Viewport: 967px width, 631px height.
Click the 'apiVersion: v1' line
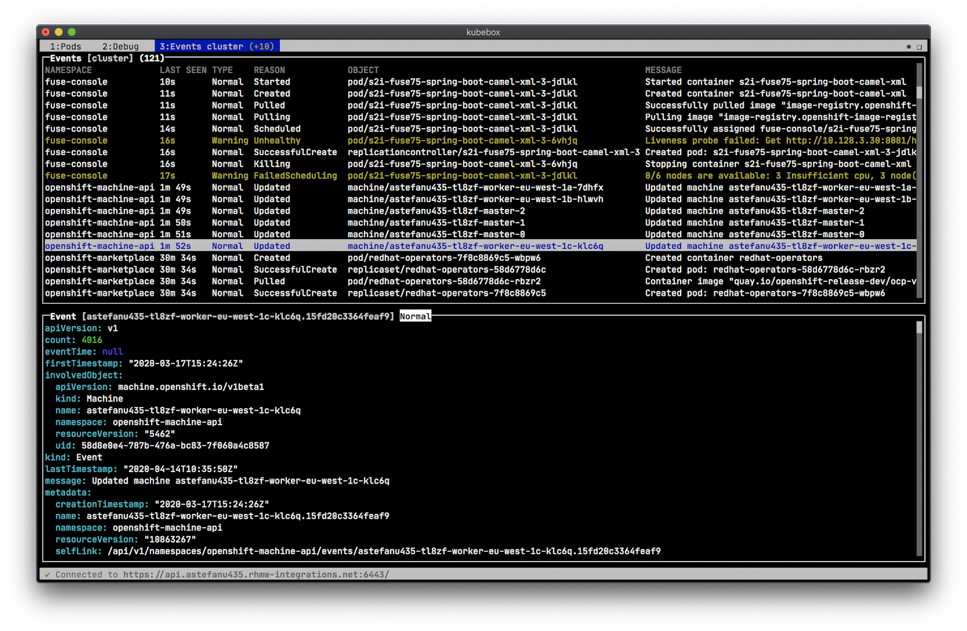click(81, 328)
